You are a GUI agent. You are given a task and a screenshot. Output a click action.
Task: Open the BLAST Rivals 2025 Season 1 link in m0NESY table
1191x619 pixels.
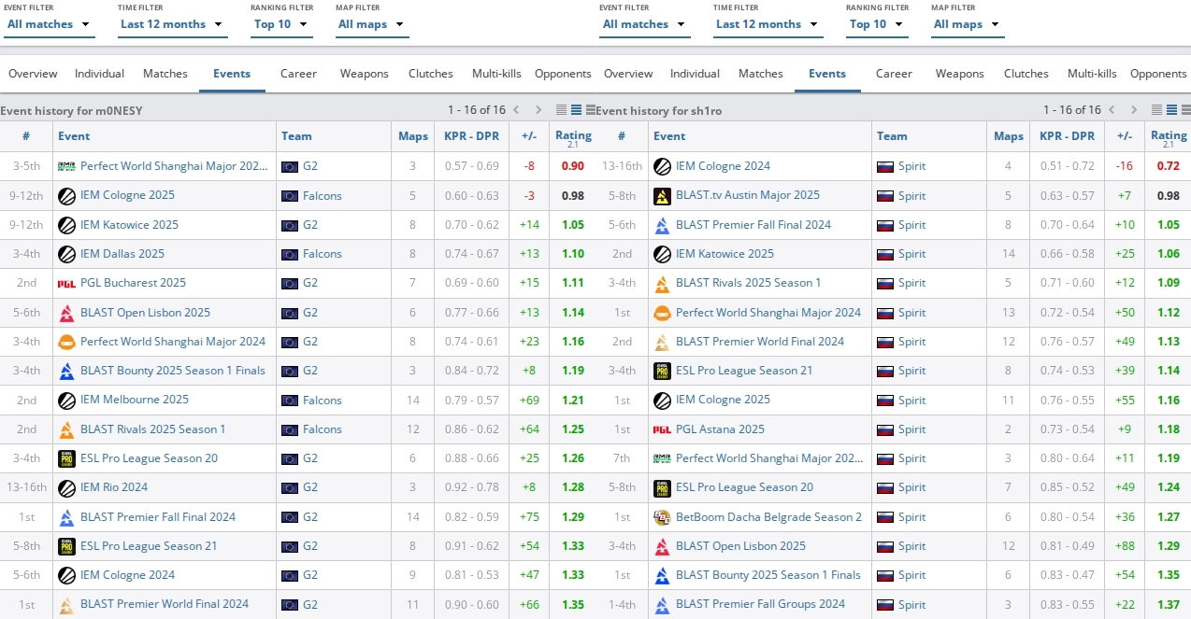[152, 429]
